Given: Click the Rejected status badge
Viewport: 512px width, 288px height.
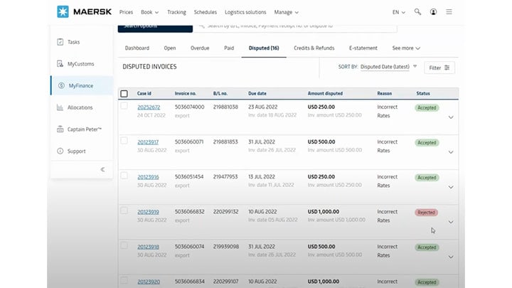Looking at the screenshot, I should (426, 212).
